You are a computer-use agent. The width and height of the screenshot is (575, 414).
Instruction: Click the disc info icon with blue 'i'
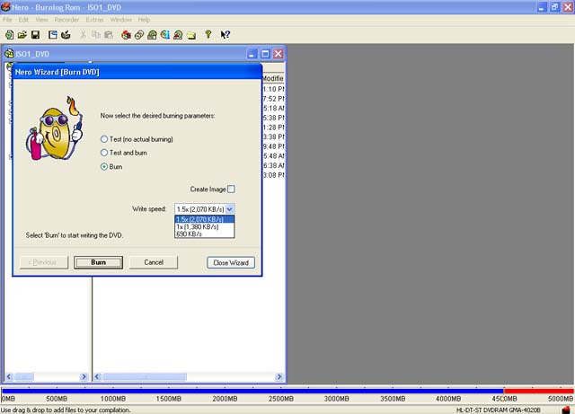165,35
